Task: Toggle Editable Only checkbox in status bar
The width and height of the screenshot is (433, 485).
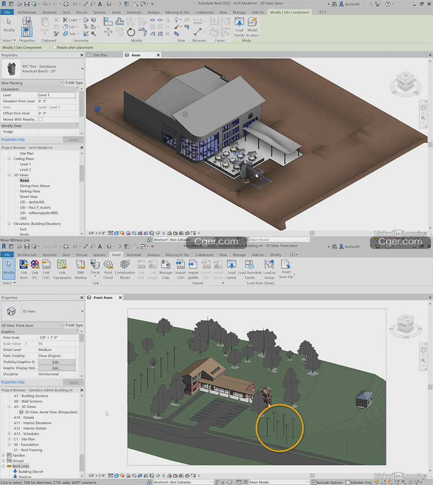Action: click(x=348, y=482)
